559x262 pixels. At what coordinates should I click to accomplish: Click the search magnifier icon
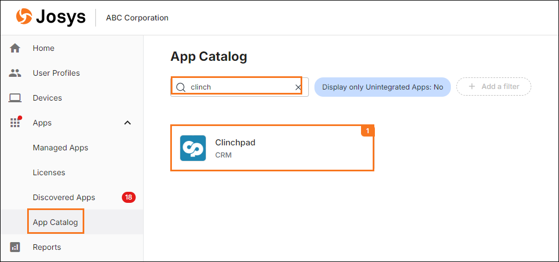tap(181, 87)
